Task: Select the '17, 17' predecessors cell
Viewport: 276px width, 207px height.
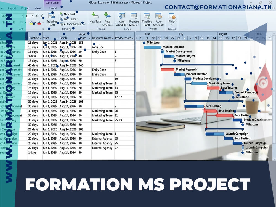Action: 124,97
